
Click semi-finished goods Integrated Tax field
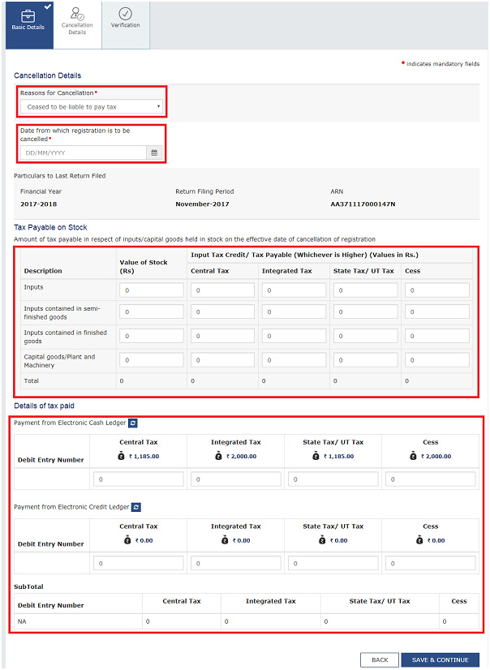[x=294, y=312]
